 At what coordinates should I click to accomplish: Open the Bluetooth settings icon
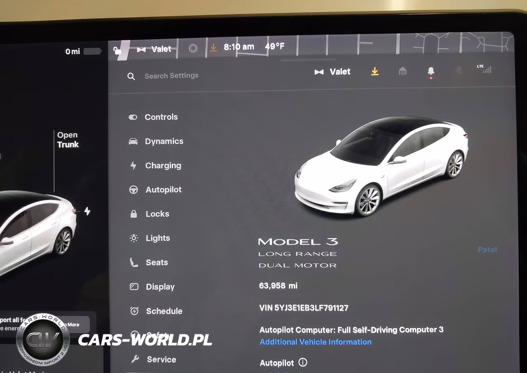coord(459,70)
